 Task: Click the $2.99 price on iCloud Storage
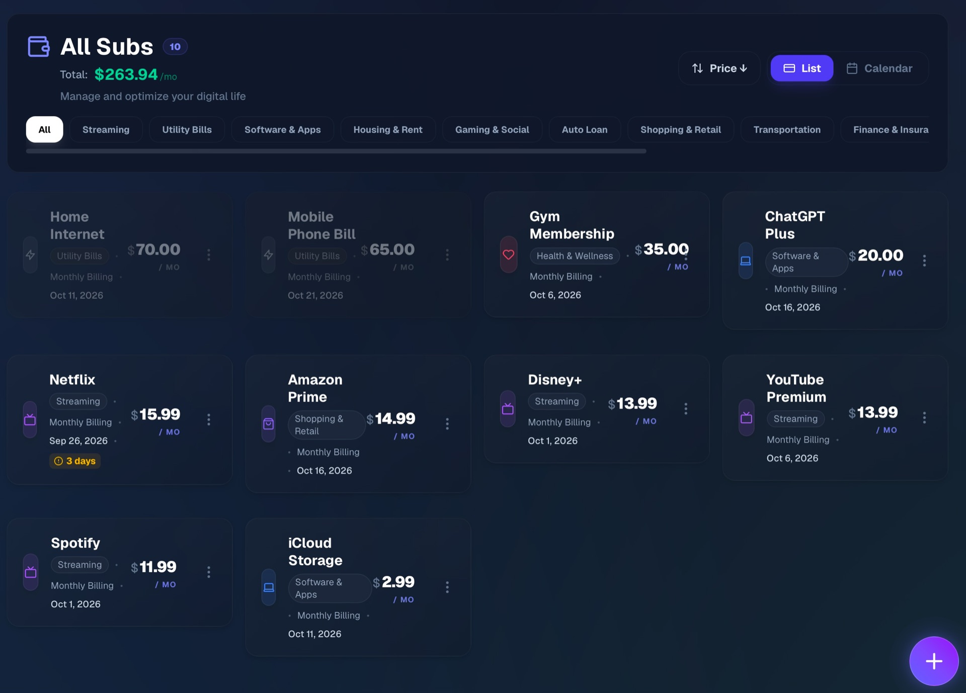coord(394,582)
